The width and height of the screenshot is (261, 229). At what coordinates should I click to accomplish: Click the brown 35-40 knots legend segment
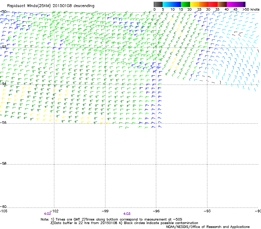pyautogui.click(x=222, y=4)
